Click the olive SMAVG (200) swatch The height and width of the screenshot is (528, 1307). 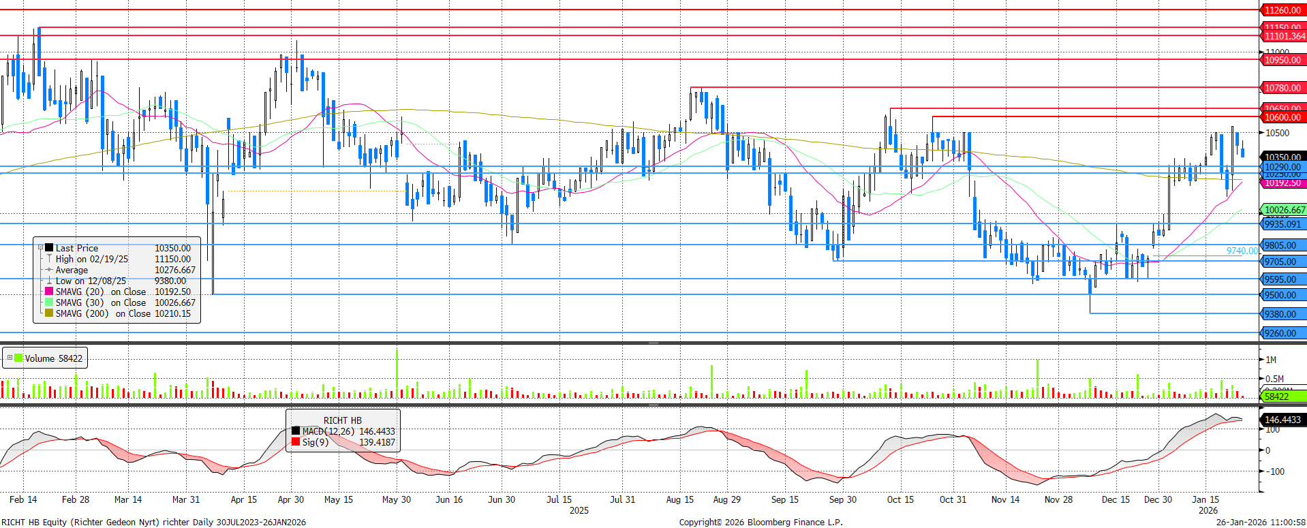(49, 313)
